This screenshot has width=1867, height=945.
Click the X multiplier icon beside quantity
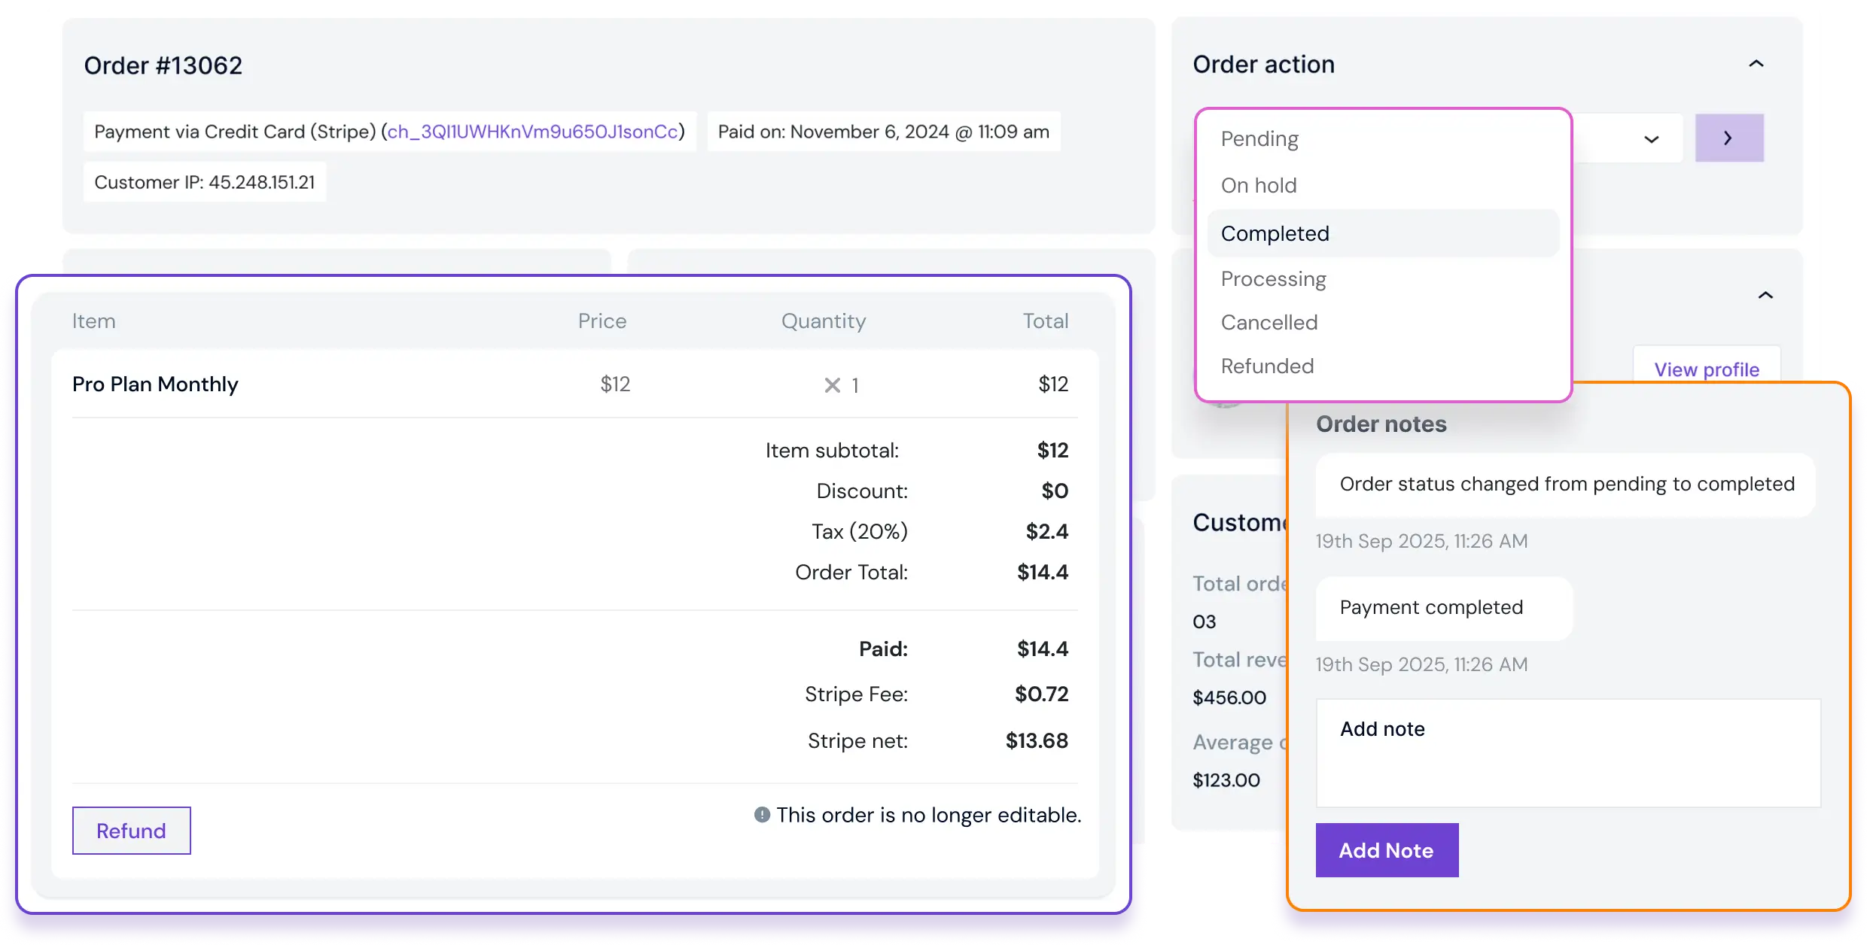832,385
